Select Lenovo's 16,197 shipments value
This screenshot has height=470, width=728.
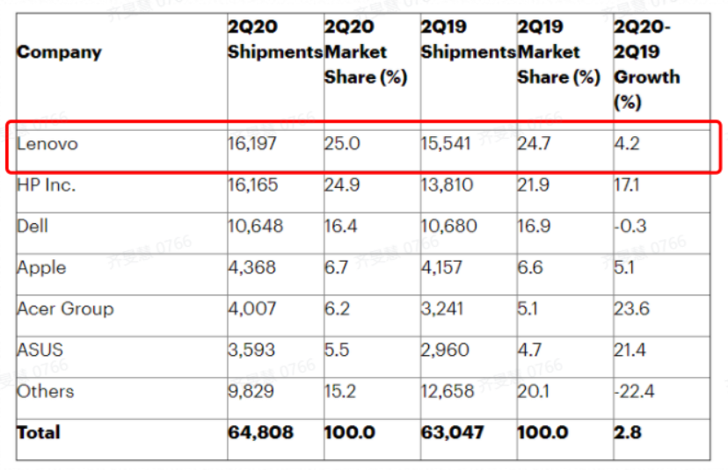(x=251, y=143)
